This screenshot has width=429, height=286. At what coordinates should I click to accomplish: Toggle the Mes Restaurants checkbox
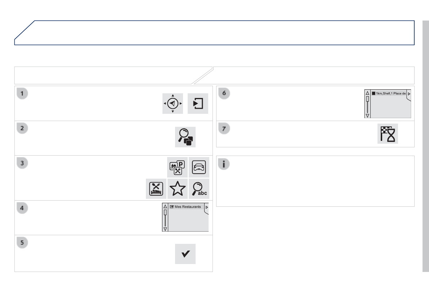point(172,207)
